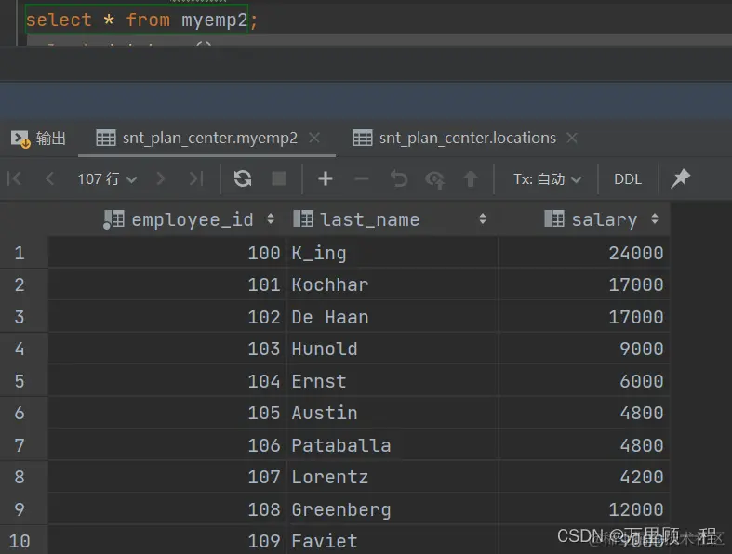Select cell Faviet
Viewport: 732px width, 554px height.
coord(392,540)
